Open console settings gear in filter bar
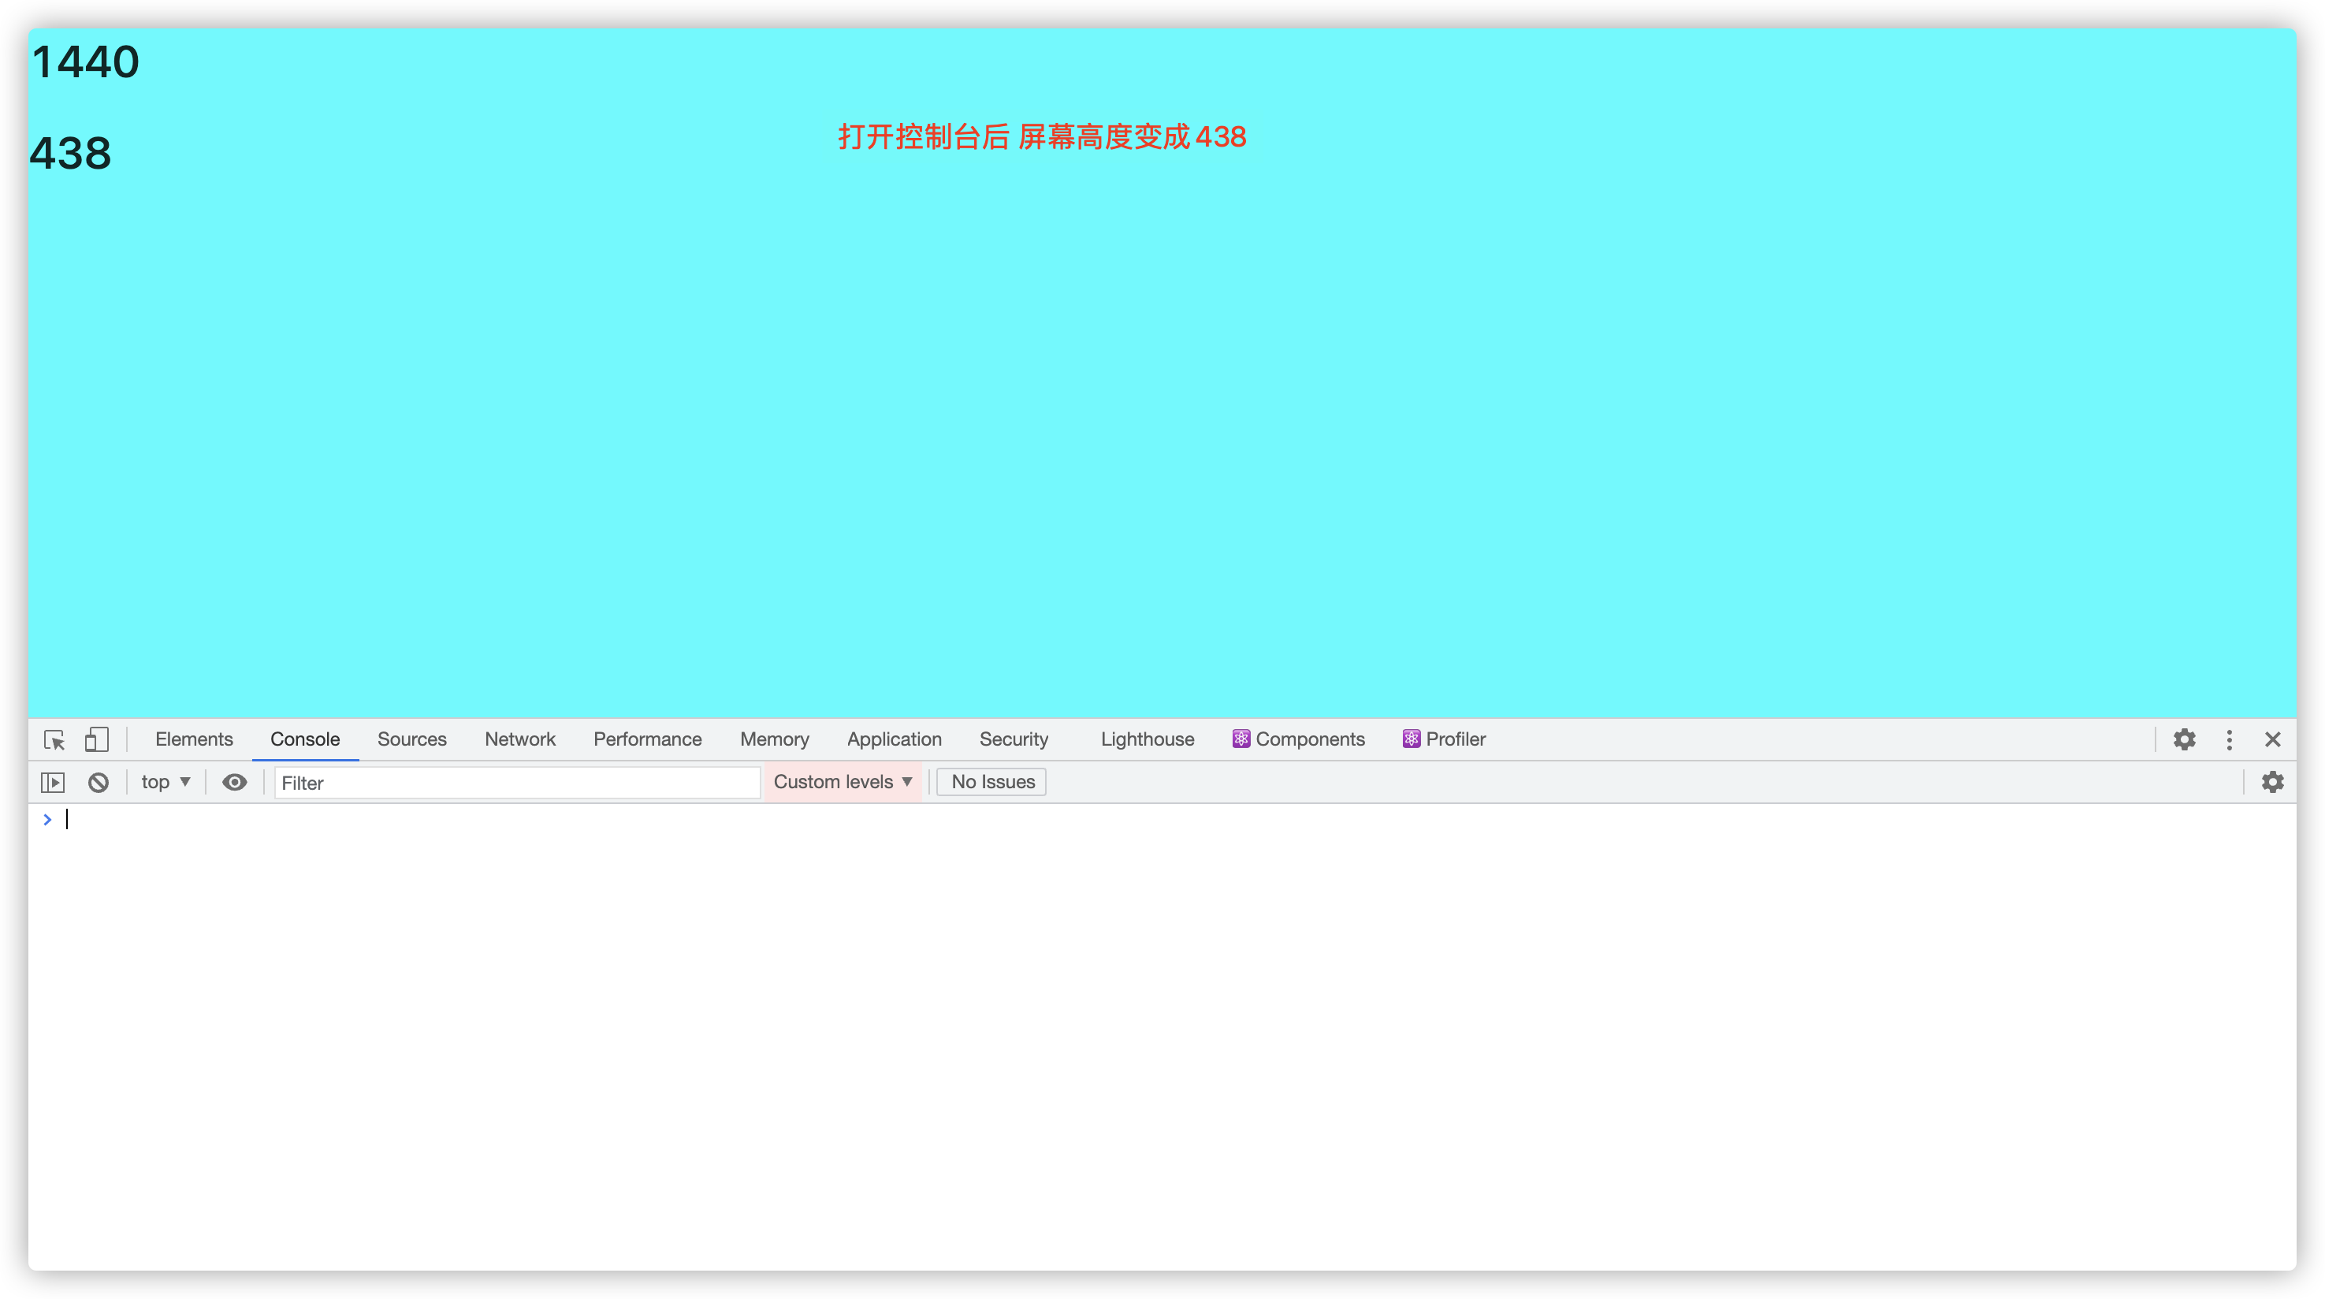Viewport: 2325px width, 1299px height. [x=2273, y=782]
